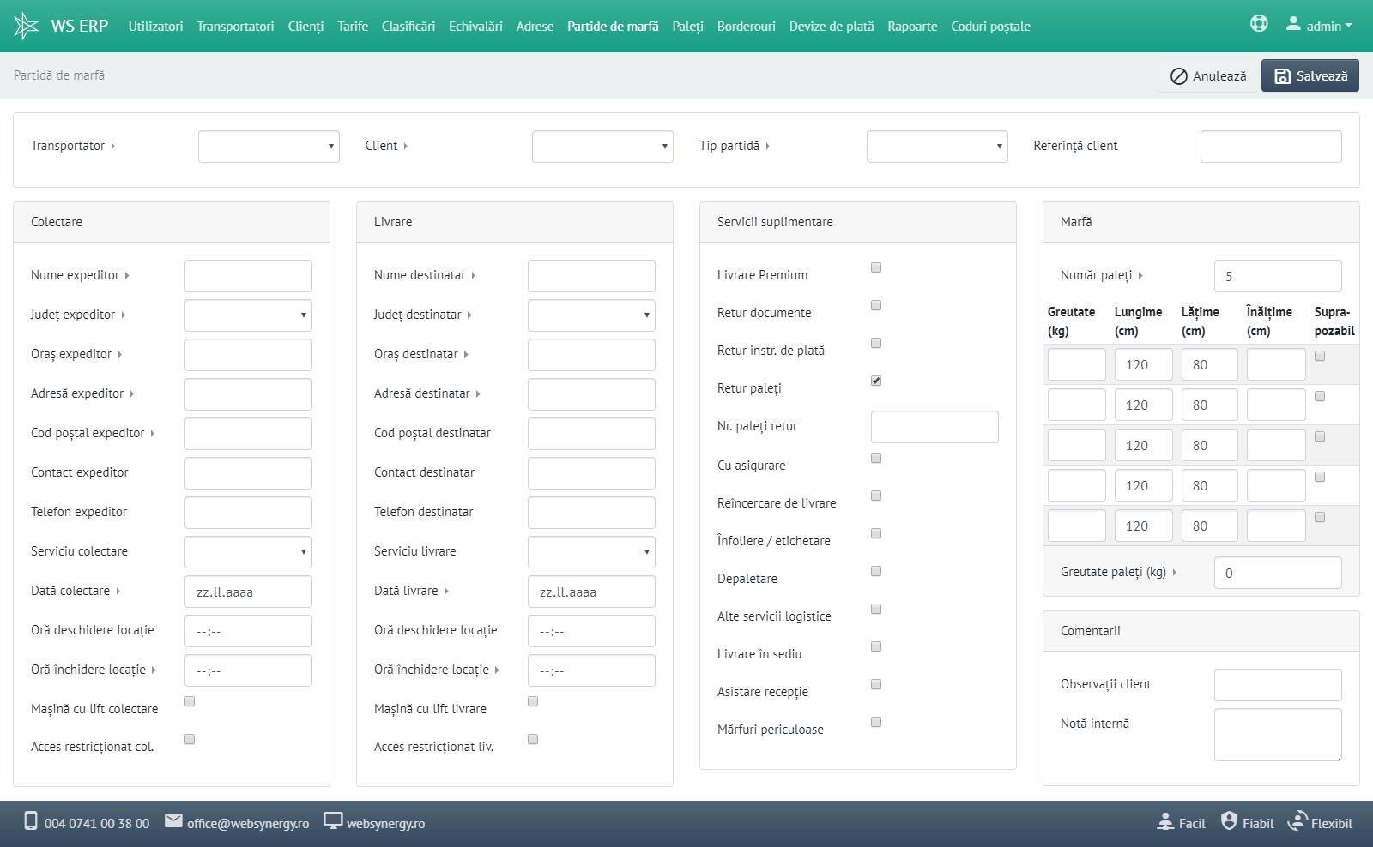The image size is (1373, 847).
Task: Open the Rapoarte menu item
Action: [912, 27]
